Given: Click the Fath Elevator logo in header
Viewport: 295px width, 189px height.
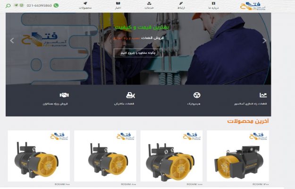Looking at the screenshot, I should click(254, 6).
